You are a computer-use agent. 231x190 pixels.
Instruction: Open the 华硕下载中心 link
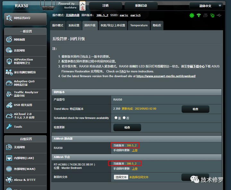pyautogui.click(x=196, y=66)
